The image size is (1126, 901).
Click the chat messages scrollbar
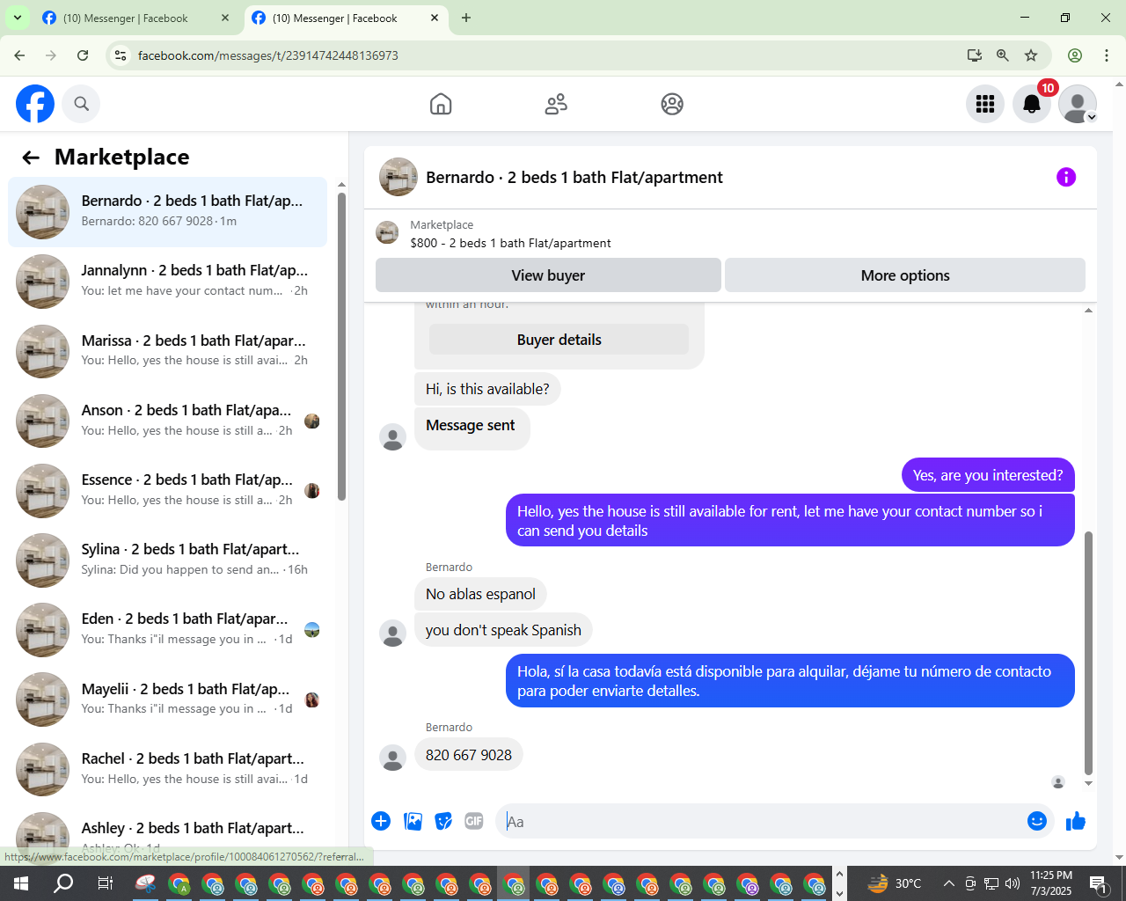(x=1088, y=653)
